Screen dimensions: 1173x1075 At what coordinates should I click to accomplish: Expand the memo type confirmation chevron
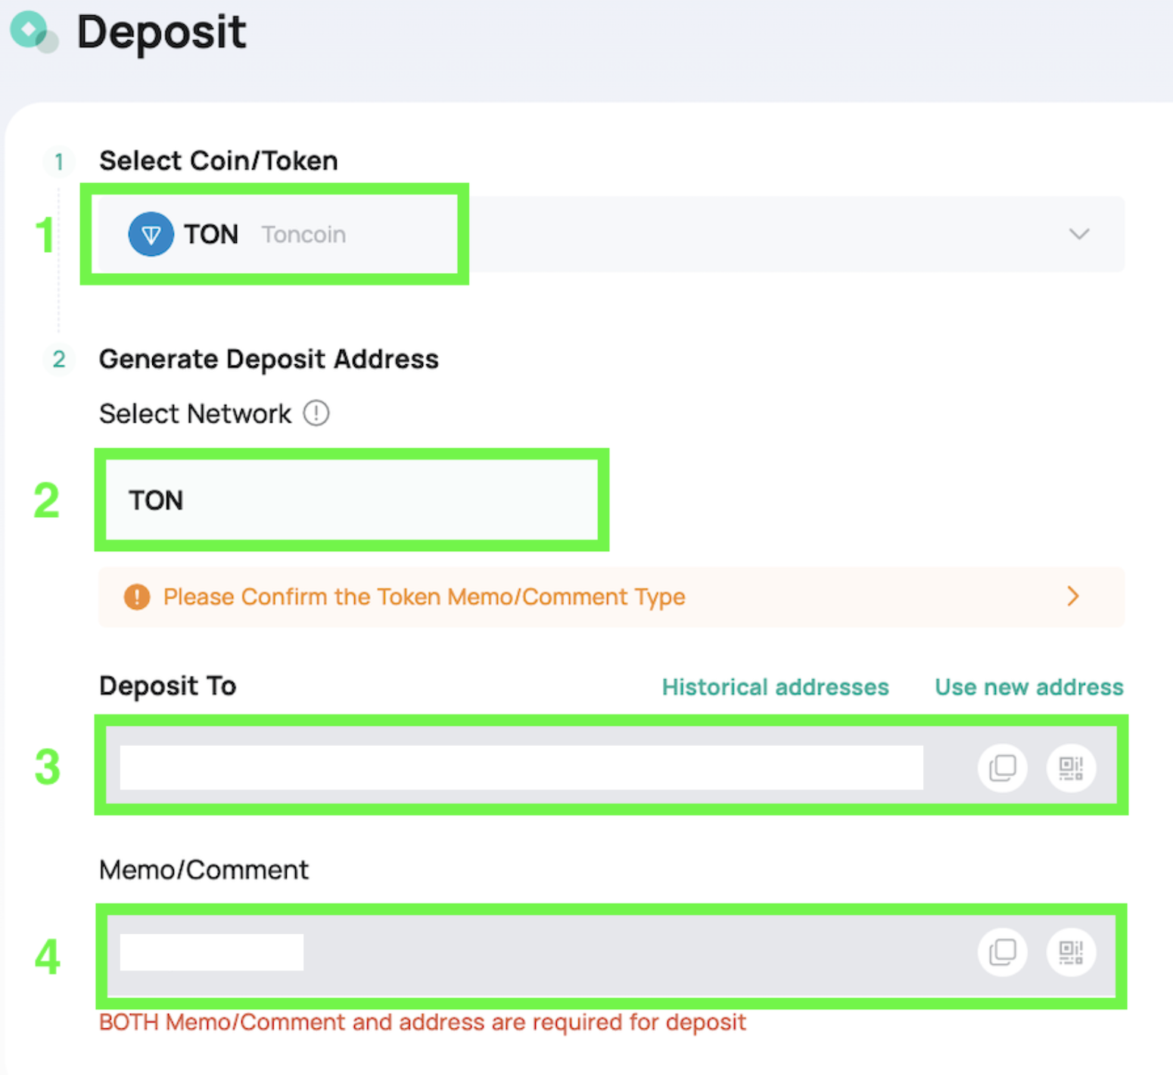1072,597
